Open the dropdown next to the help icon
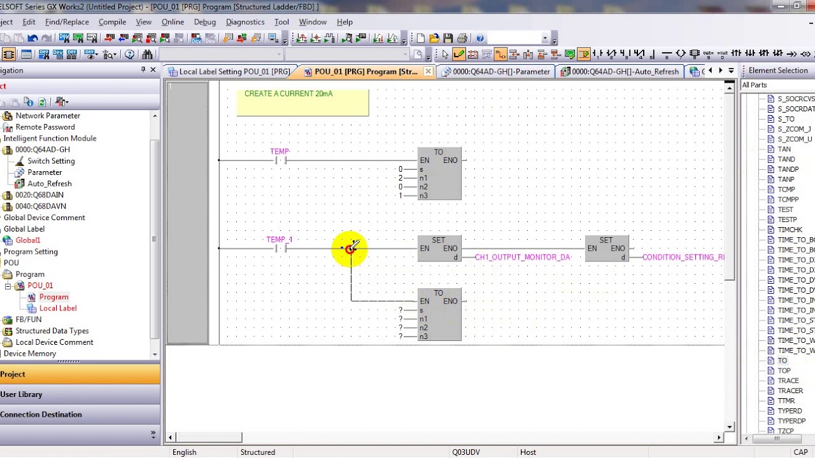 [545, 38]
